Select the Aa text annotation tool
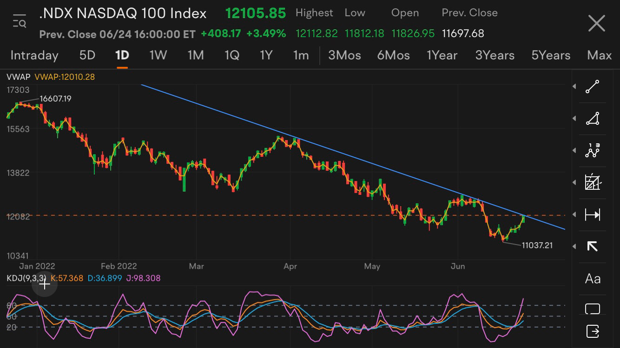The image size is (620, 348). pyautogui.click(x=593, y=279)
